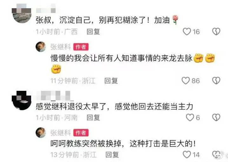Image resolution: width=228 pixels, height=162 pixels.
Task: Open 张继科's avatar in second reply
Action: (x=41, y=133)
